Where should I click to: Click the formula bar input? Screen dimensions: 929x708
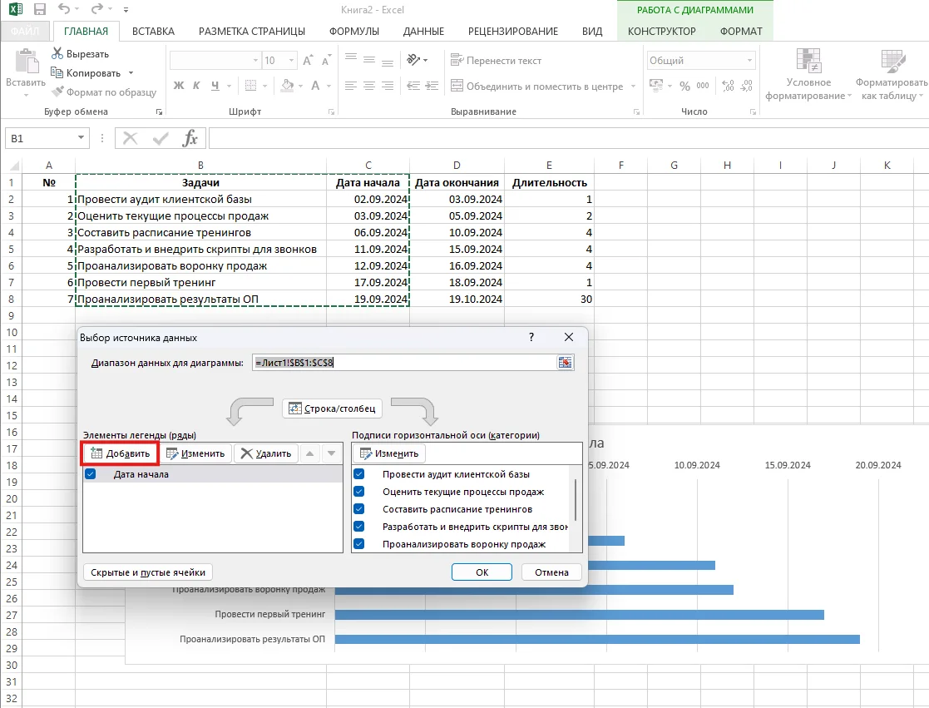569,139
